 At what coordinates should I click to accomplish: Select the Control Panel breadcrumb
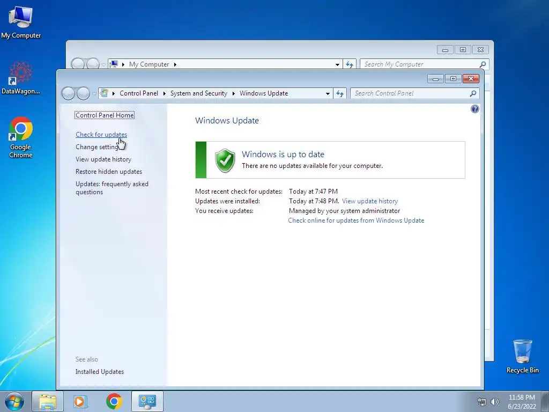(139, 93)
